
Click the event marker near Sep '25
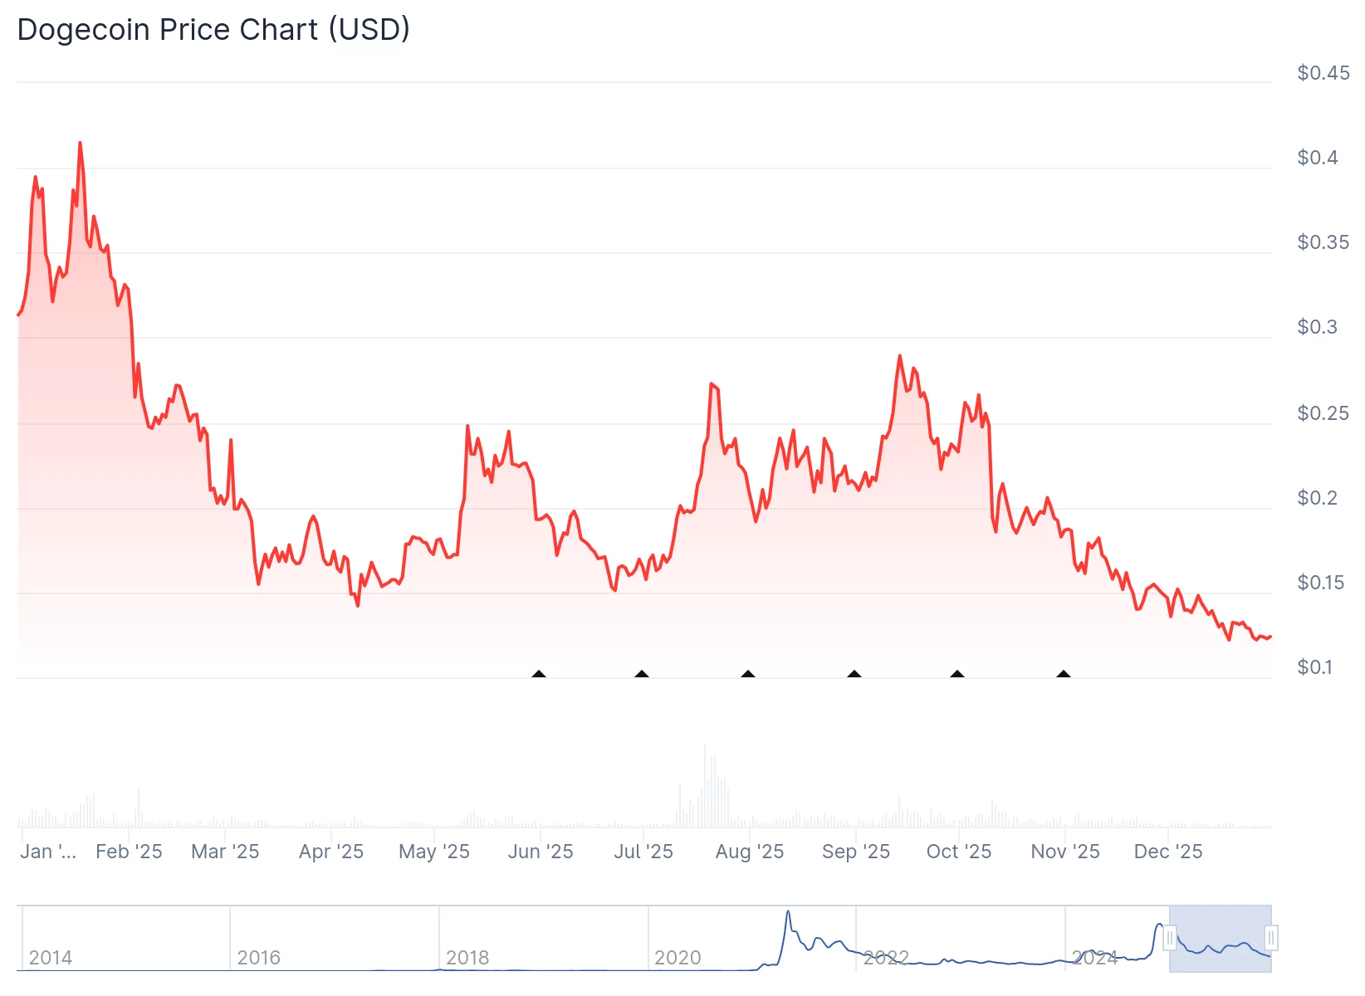pos(853,675)
